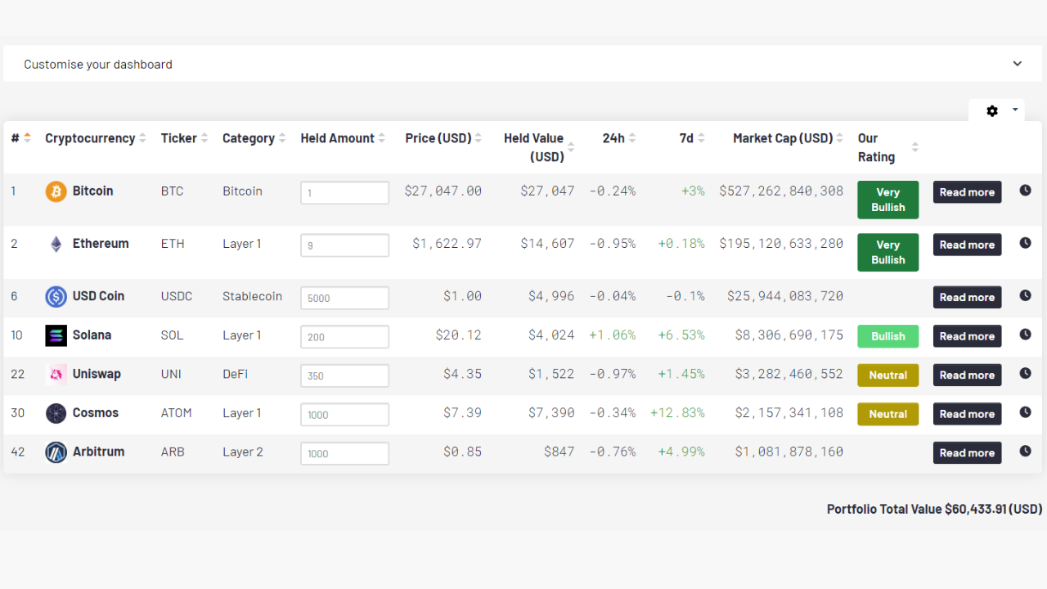This screenshot has width=1047, height=589.
Task: Expand the Customise your dashboard panel
Action: (x=1017, y=63)
